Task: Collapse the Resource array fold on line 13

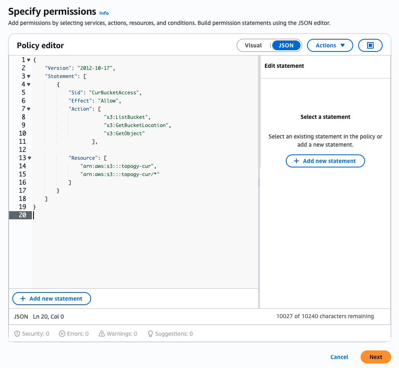Action: click(x=29, y=158)
